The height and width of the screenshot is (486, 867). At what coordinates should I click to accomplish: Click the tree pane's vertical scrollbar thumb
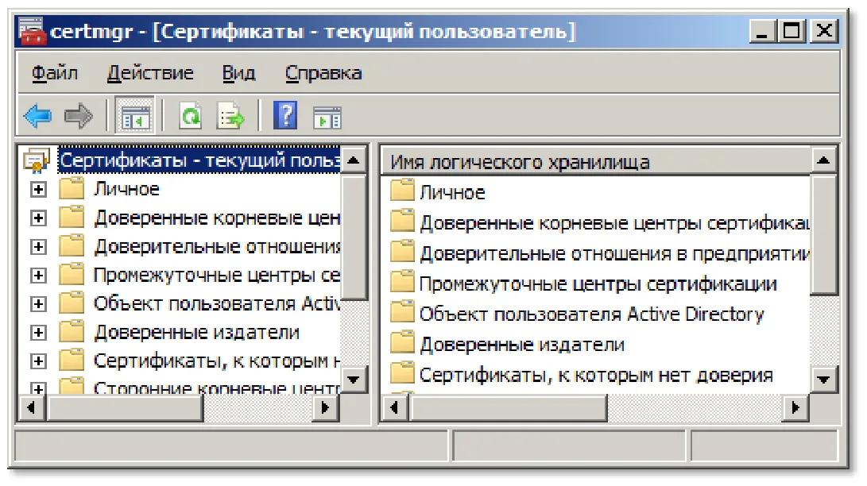[354, 237]
